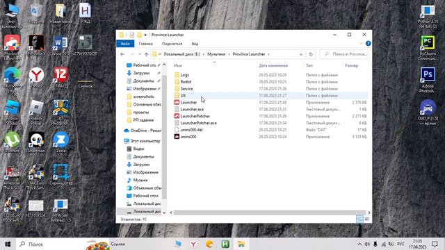445x250 pixels.
Task: Open the Файл menu tab
Action: (x=125, y=44)
